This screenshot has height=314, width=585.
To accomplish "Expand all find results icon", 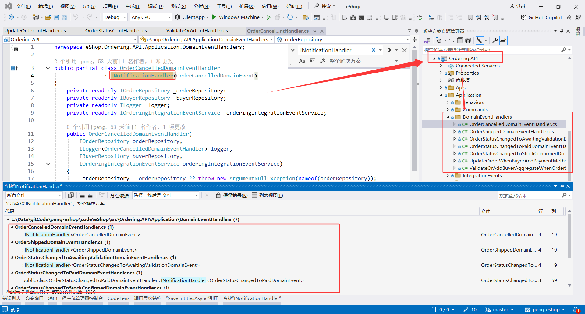I will (x=90, y=195).
